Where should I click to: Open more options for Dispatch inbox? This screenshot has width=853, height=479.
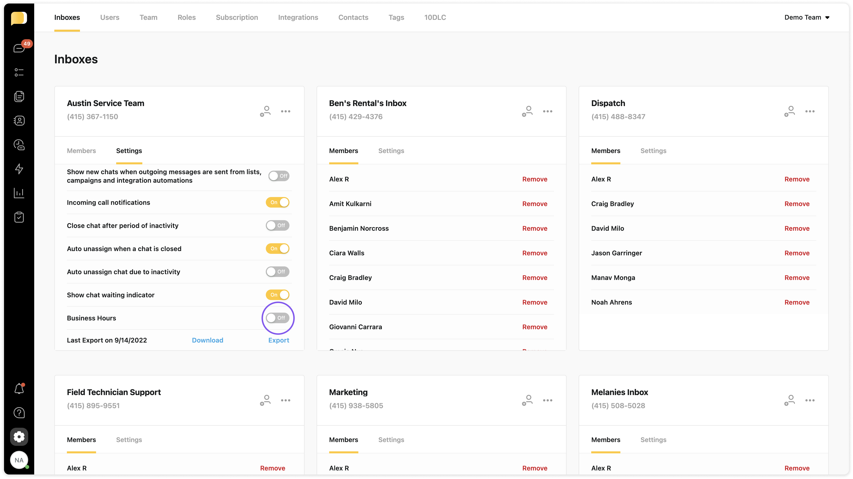click(810, 111)
